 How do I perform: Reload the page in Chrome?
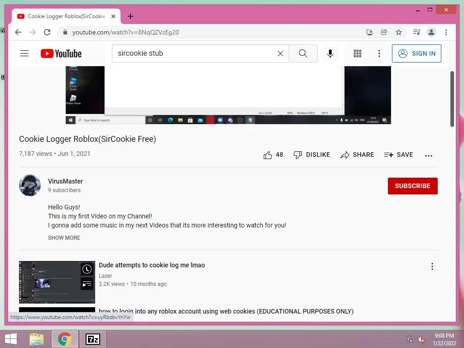[x=47, y=32]
